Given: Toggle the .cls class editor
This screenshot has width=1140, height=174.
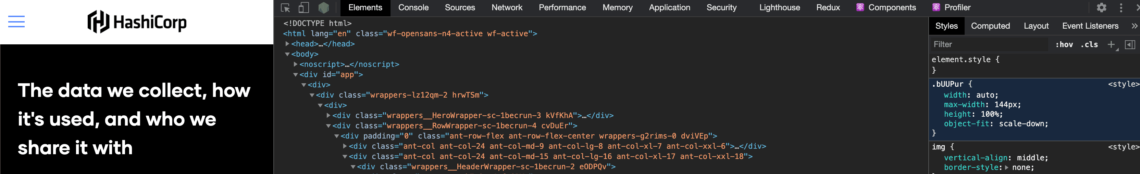Looking at the screenshot, I should (x=1089, y=44).
